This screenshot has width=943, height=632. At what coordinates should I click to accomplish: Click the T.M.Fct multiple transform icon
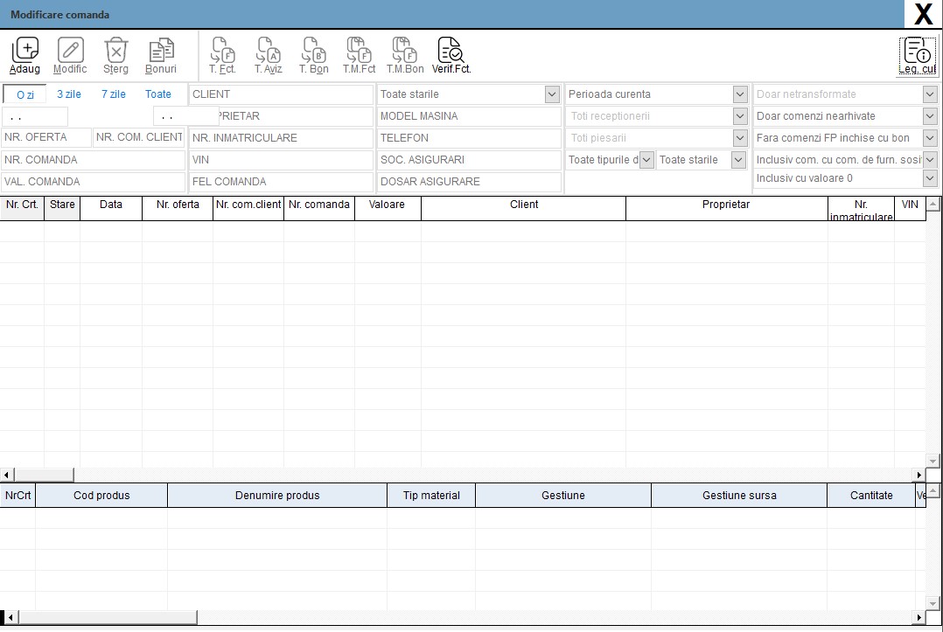[x=359, y=55]
